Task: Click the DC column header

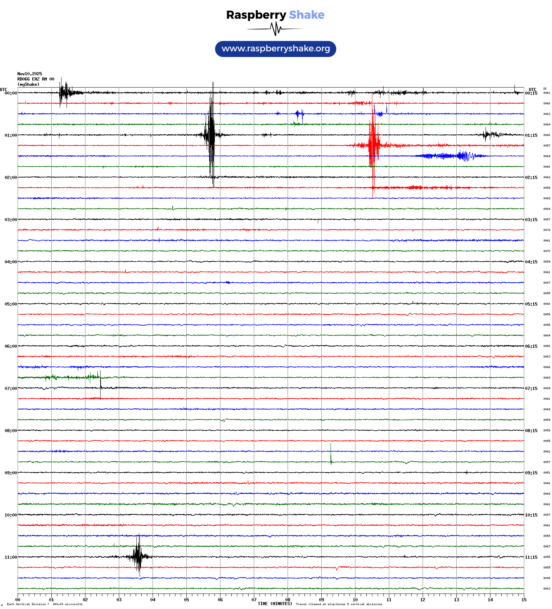Action: (545, 89)
